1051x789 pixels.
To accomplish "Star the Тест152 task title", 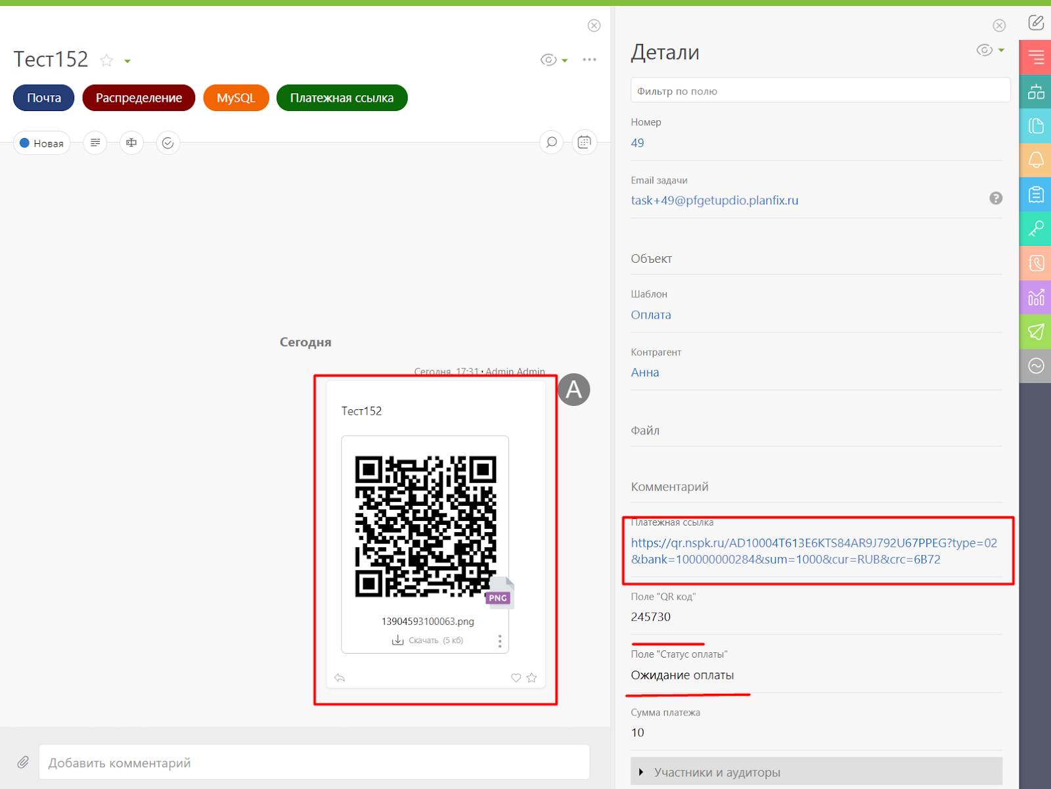I will (106, 60).
